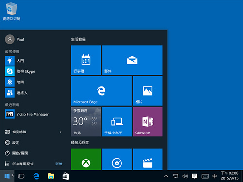This screenshot has height=182, width=243.
Task: Open the 手機小幫手 Phone Companion tile
Action: pyautogui.click(x=117, y=122)
